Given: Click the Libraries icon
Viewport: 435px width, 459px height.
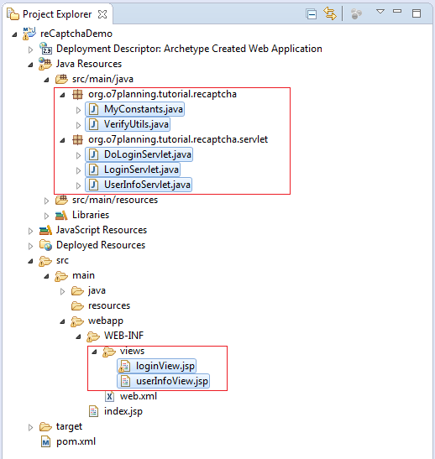Looking at the screenshot, I should coord(61,215).
